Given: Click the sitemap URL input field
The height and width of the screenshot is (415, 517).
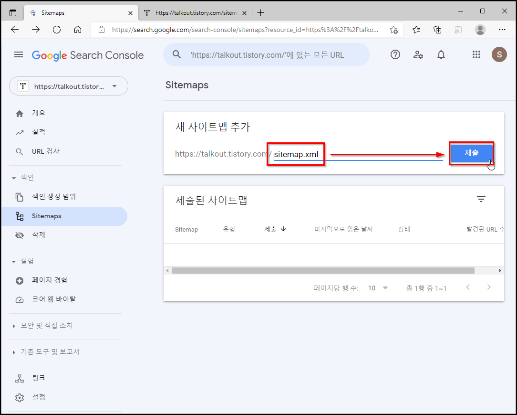Looking at the screenshot, I should pyautogui.click(x=358, y=154).
